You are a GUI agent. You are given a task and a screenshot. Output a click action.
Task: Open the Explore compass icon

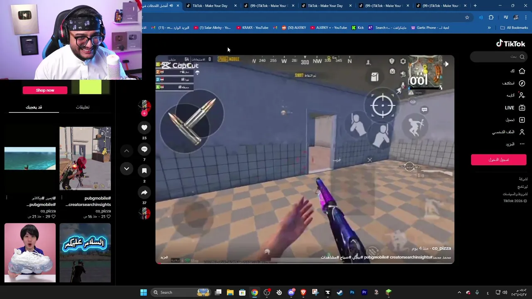tap(522, 83)
